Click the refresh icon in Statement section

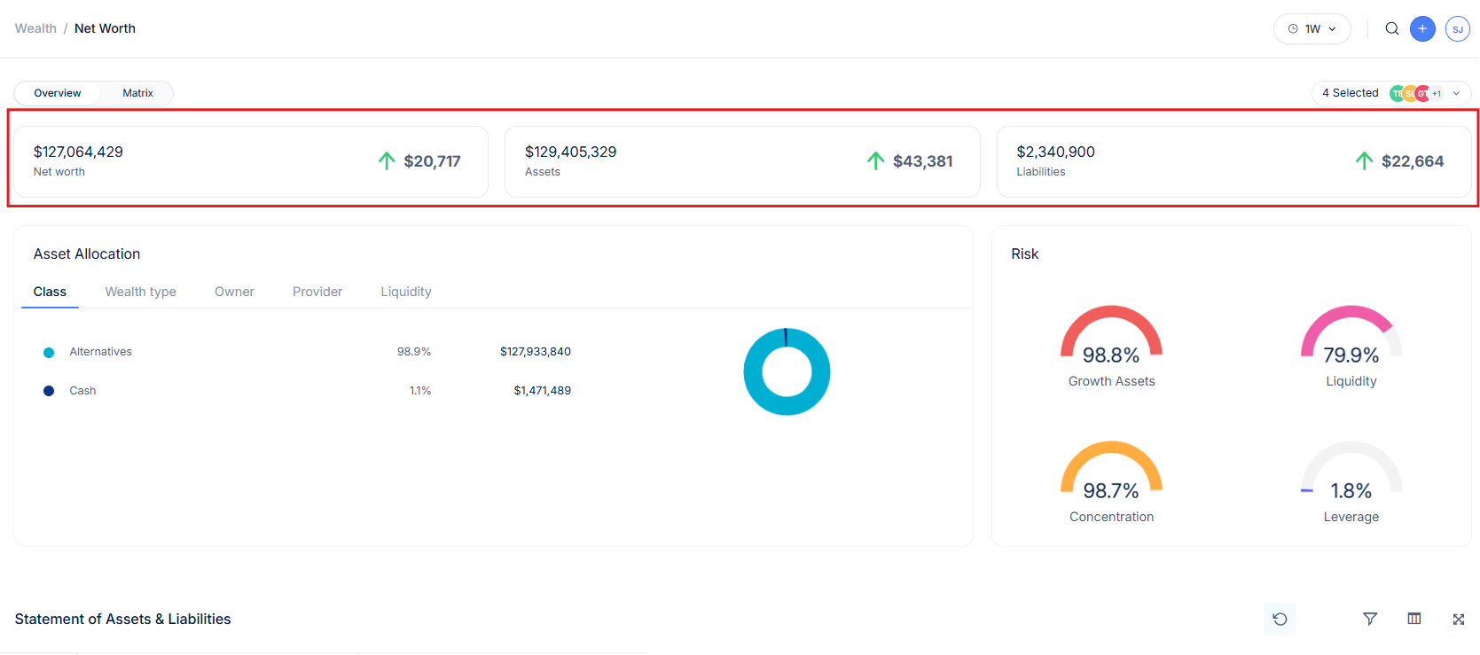tap(1280, 619)
